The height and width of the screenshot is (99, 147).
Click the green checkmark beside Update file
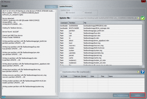(x=143, y=18)
